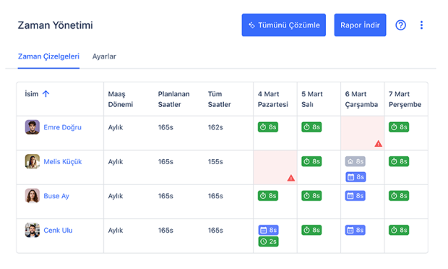448x269 pixels.
Task: Open Melis Küçük's name link
Action: pyautogui.click(x=63, y=161)
